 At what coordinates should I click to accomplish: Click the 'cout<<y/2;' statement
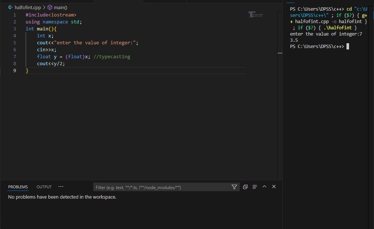tap(51, 64)
